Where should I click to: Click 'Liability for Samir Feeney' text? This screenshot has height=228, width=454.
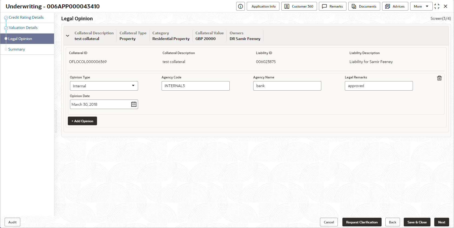pyautogui.click(x=371, y=62)
